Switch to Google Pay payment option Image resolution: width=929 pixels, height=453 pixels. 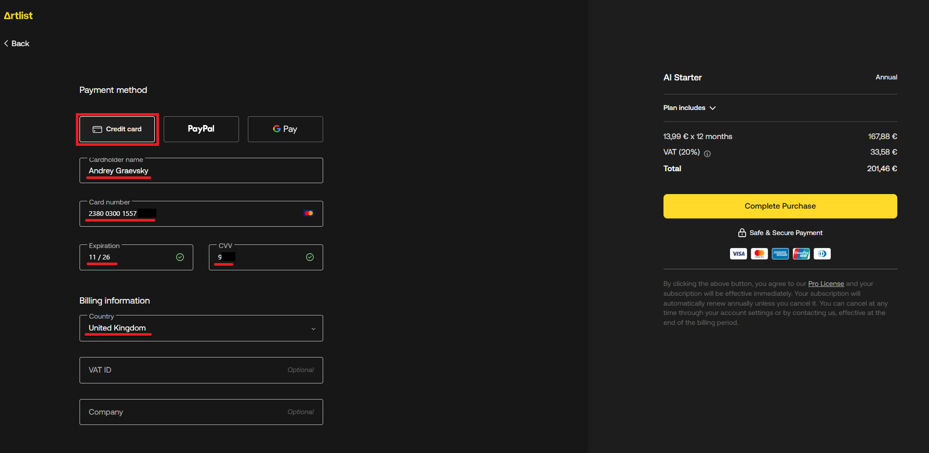(x=285, y=129)
